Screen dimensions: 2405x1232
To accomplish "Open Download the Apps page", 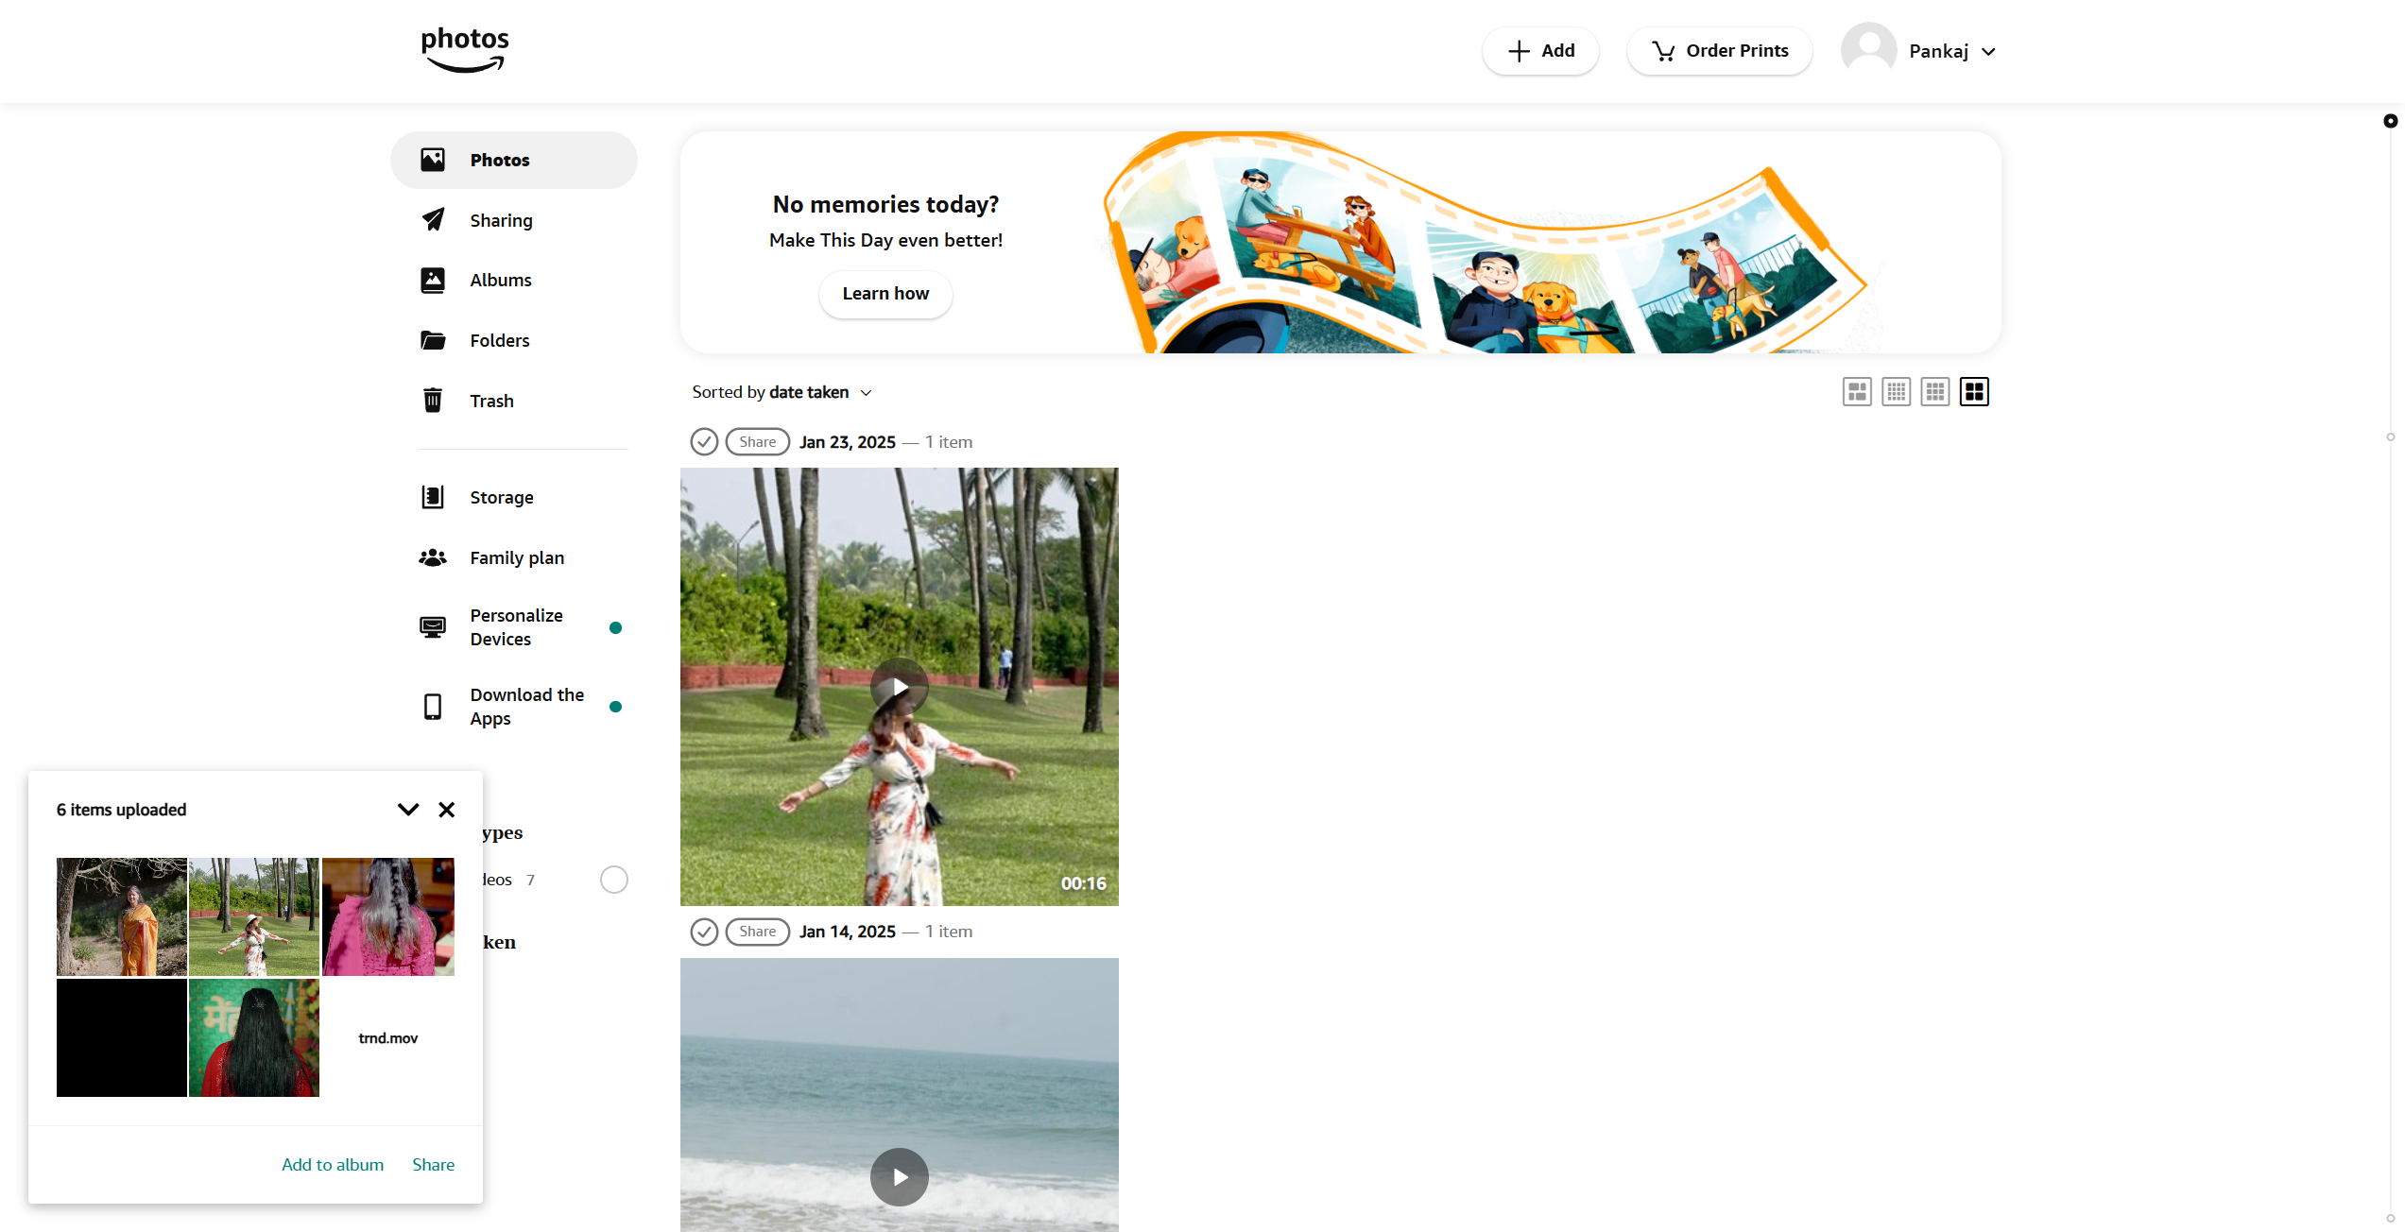I will pyautogui.click(x=526, y=706).
